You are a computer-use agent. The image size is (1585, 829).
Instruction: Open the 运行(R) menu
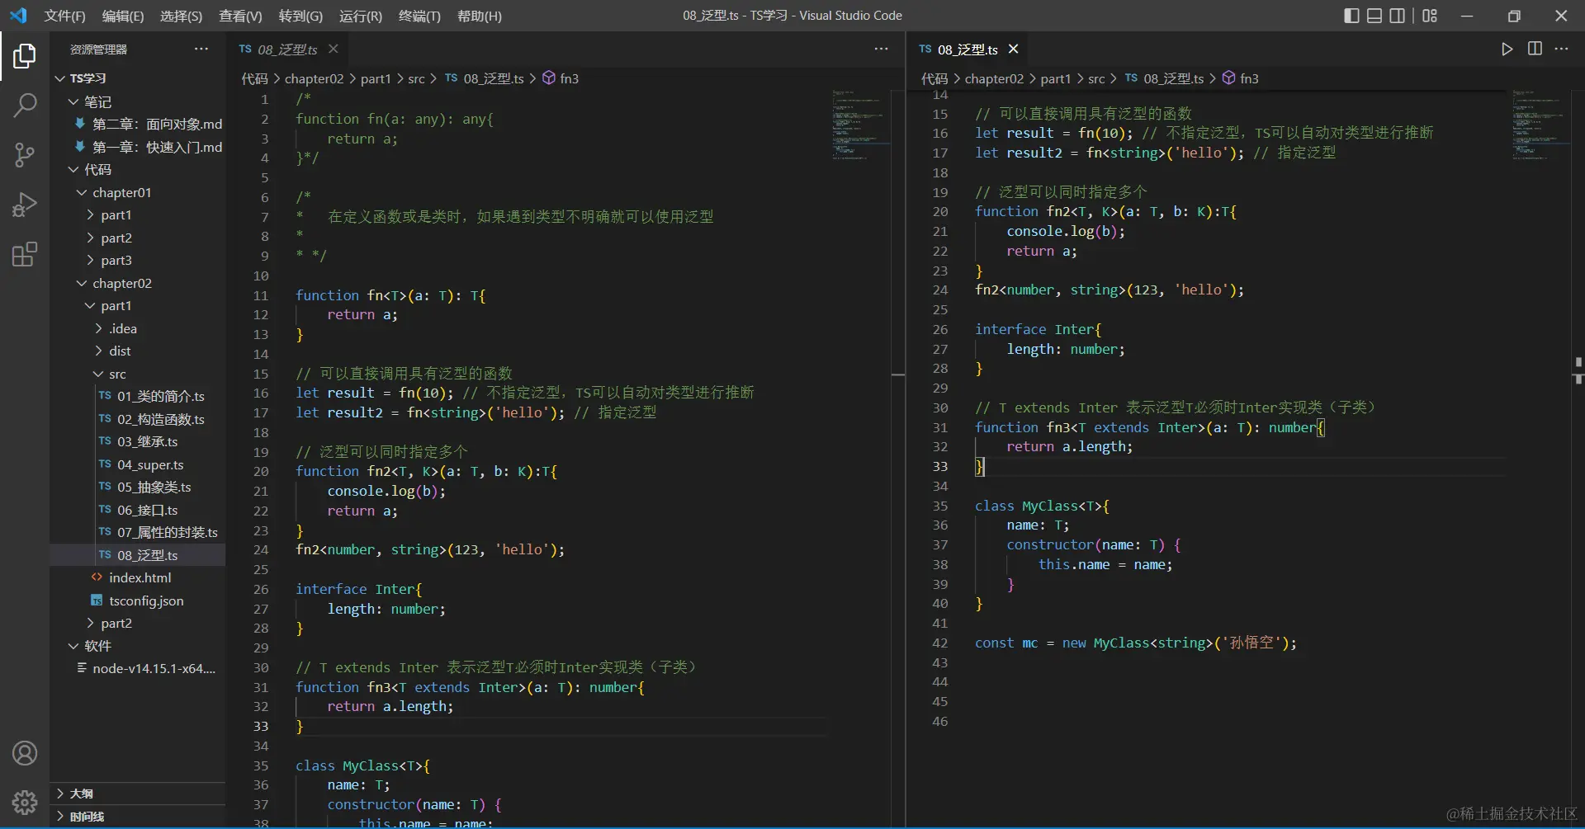pyautogui.click(x=361, y=16)
